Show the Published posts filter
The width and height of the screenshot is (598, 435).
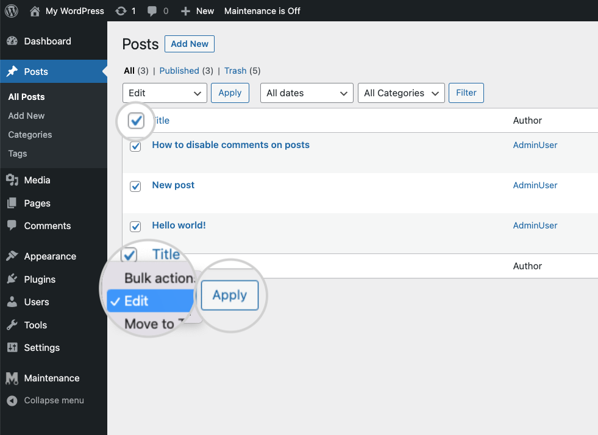(x=179, y=71)
